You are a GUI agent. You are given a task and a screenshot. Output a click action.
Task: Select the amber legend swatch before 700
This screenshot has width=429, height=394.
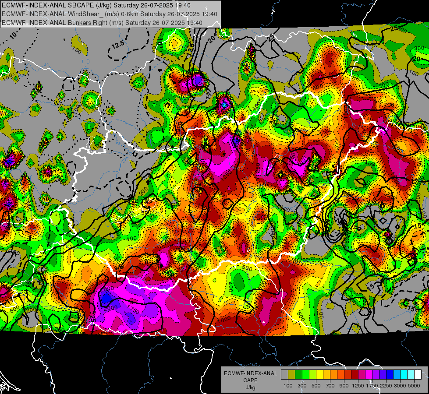tap(326, 374)
